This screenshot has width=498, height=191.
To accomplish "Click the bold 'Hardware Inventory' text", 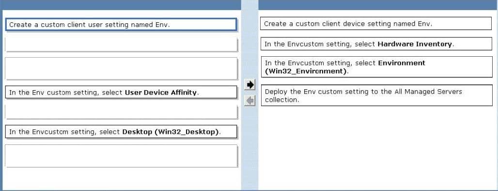I will [415, 44].
